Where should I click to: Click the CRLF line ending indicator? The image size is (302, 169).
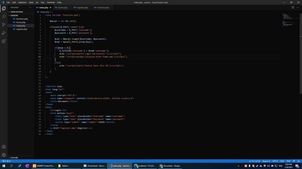coord(282,161)
